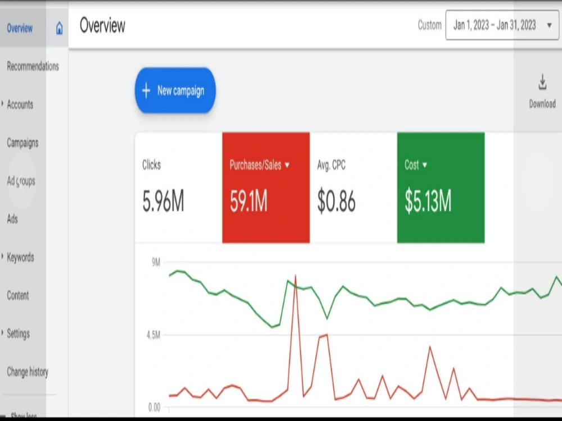Click the Custom date label

point(429,25)
